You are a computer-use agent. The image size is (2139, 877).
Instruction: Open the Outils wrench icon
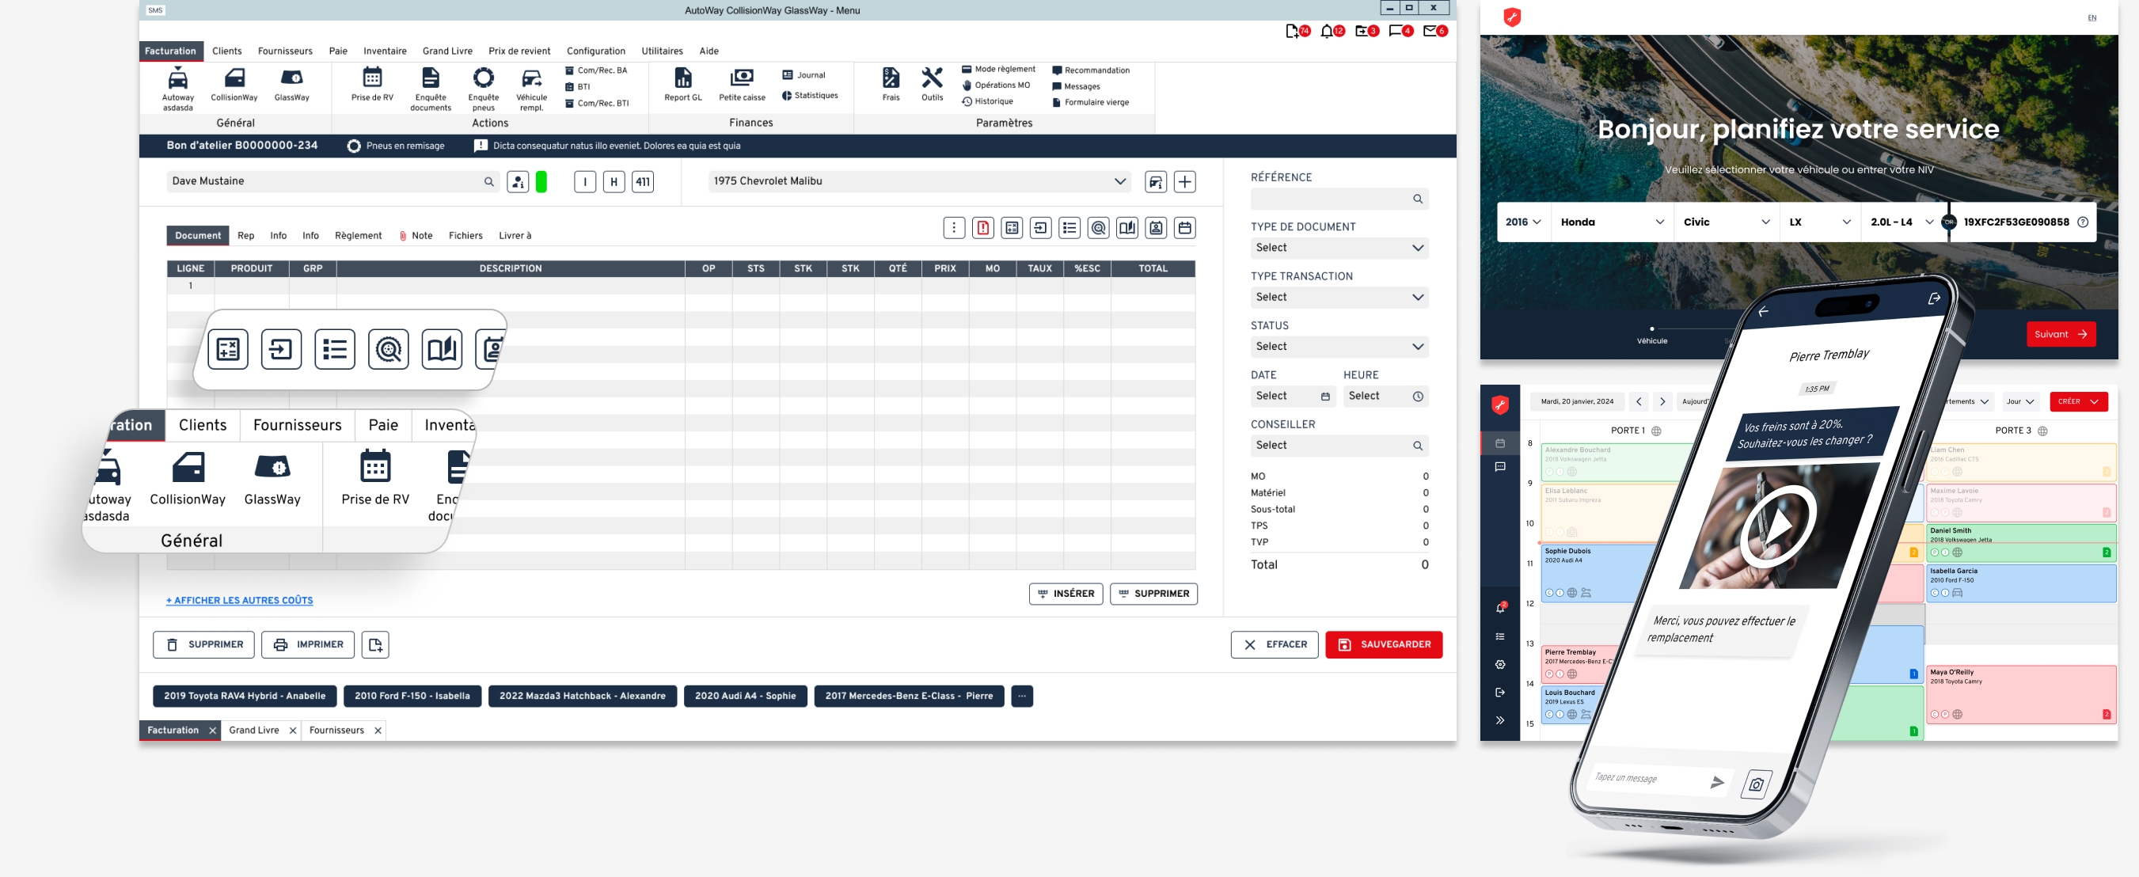(932, 79)
